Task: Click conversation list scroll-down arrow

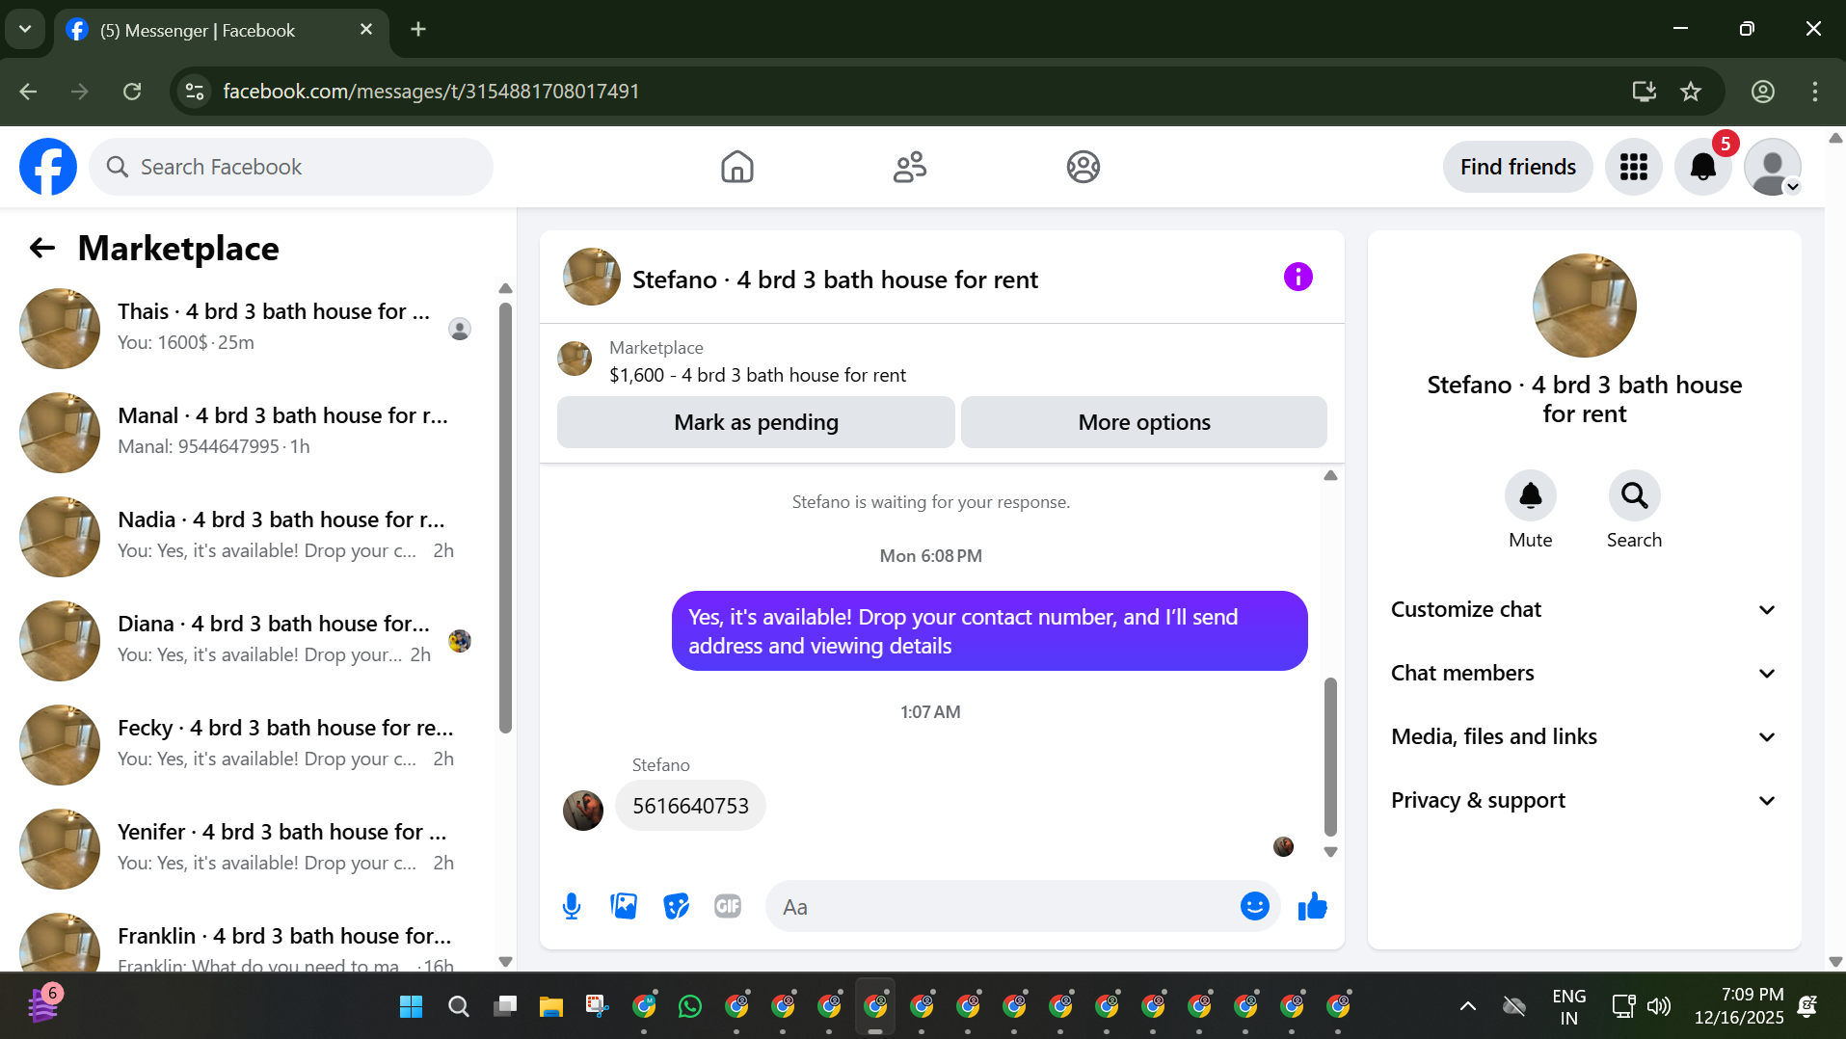Action: coord(505,961)
